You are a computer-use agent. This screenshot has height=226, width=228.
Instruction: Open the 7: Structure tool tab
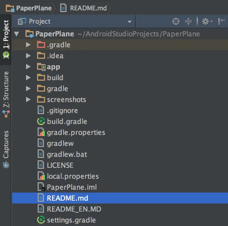coord(6,94)
